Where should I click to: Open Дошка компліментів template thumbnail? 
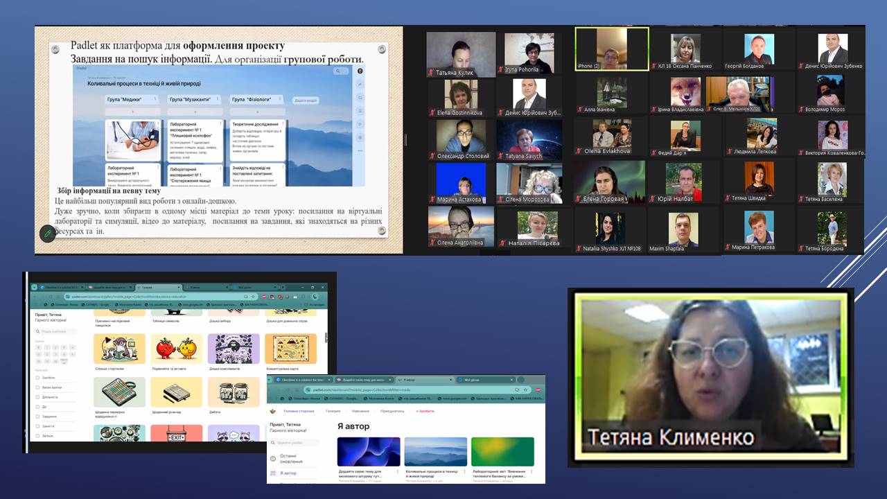click(x=234, y=349)
